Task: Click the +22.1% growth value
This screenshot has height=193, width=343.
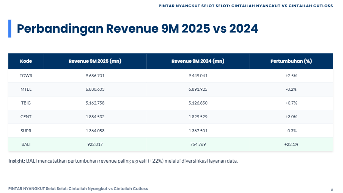Action: point(291,144)
